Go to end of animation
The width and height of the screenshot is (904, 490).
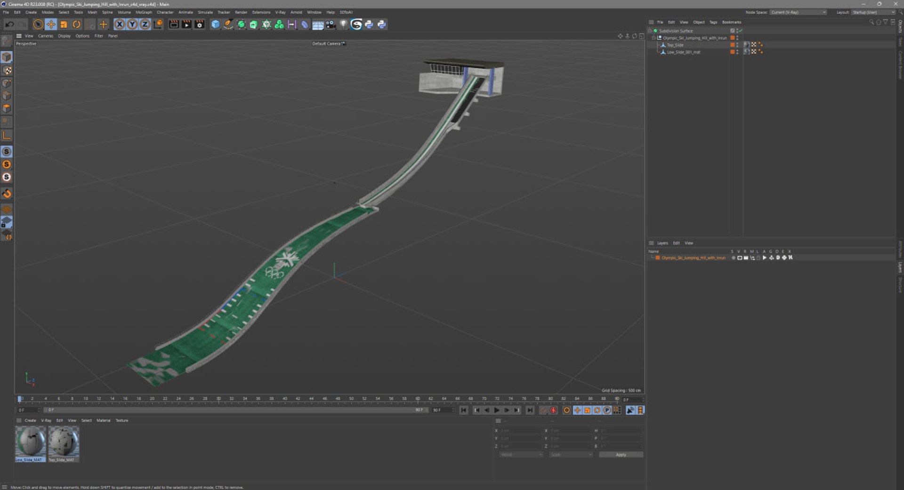(x=530, y=410)
